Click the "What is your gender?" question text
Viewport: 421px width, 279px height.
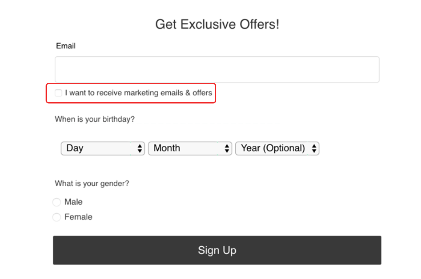[x=92, y=183]
